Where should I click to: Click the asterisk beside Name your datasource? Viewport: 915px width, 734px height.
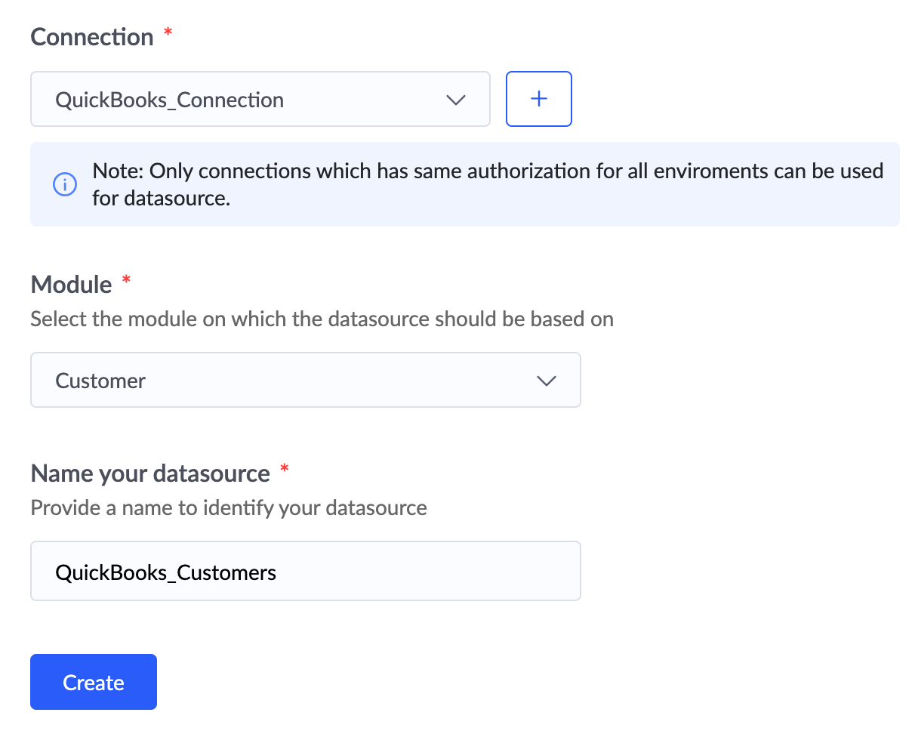(284, 470)
